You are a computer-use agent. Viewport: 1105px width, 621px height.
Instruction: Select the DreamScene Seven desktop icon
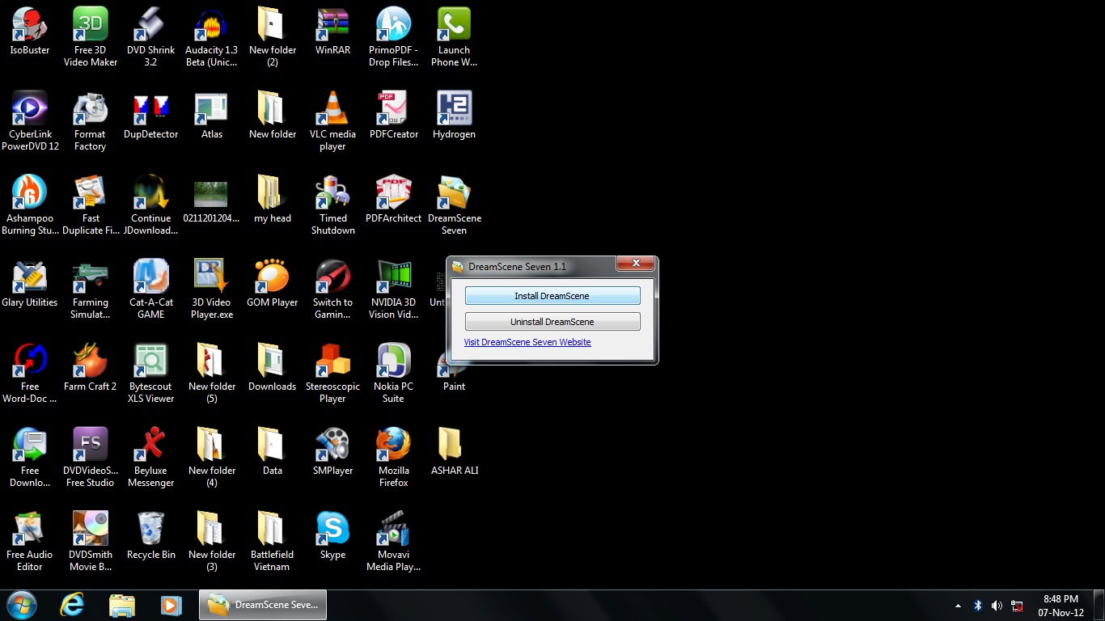pos(455,205)
